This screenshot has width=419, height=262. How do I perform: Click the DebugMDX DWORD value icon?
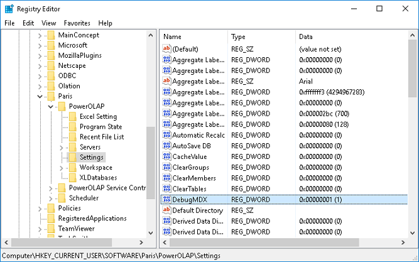point(166,199)
